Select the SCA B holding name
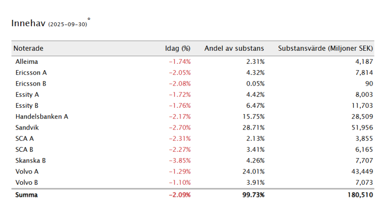 tap(25, 149)
